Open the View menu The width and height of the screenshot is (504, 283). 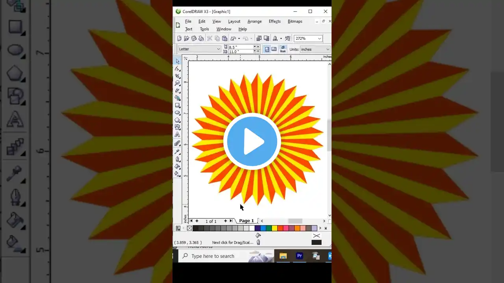(x=217, y=21)
